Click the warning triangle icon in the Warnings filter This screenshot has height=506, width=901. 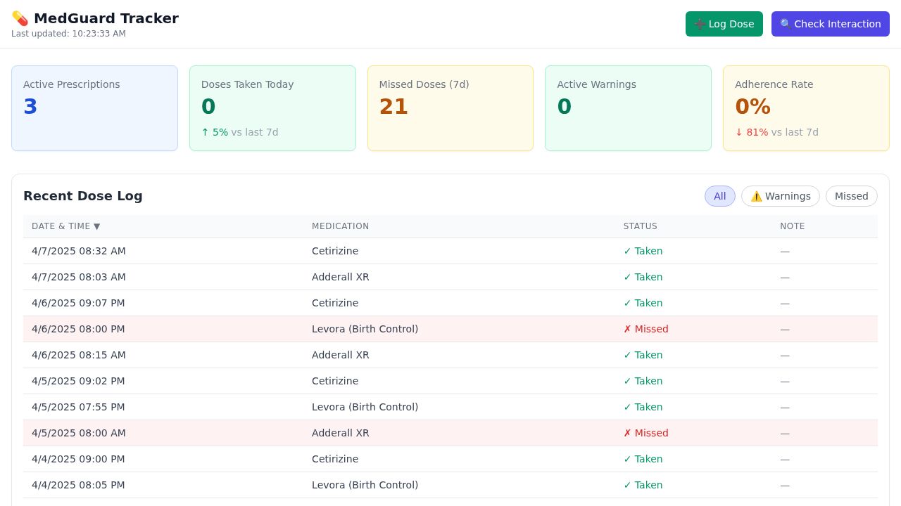[757, 196]
